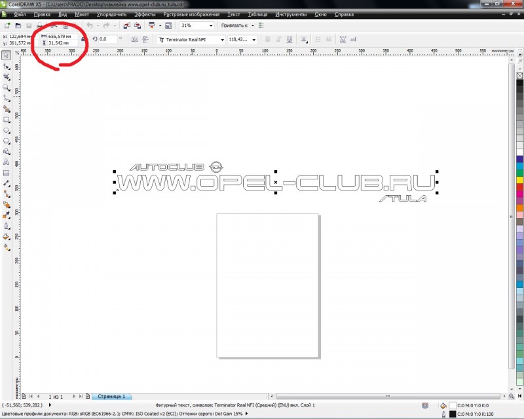
Task: Open the font size dropdown
Action: coord(252,39)
